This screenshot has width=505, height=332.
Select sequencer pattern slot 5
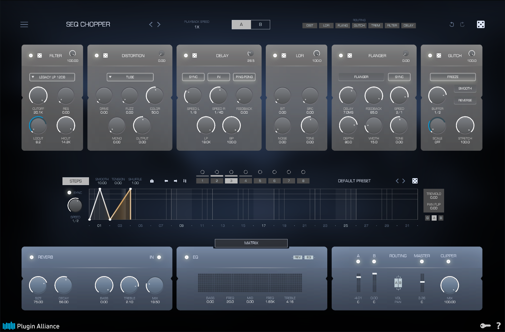click(260, 181)
